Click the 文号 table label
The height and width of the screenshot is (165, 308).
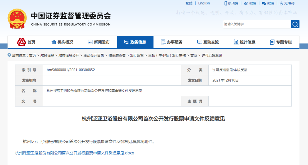point(29,101)
